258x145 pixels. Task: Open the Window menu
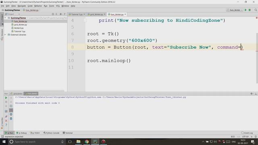(x=65, y=6)
